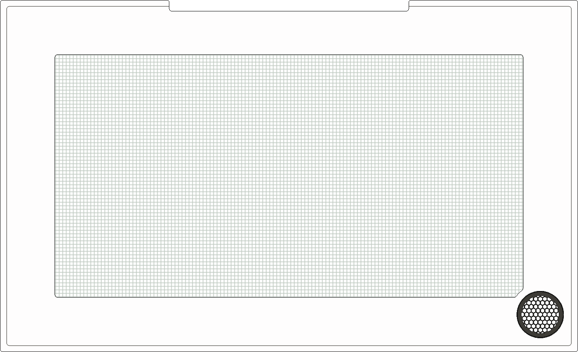The height and width of the screenshot is (352, 578).
Task: Click the right edge midpoint of mesh panel
Action: point(523,176)
